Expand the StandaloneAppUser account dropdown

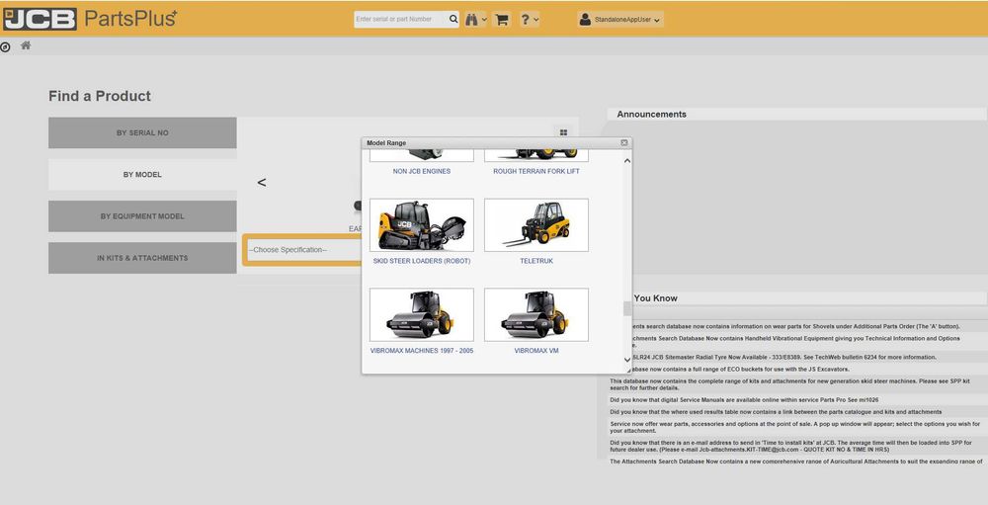[620, 20]
